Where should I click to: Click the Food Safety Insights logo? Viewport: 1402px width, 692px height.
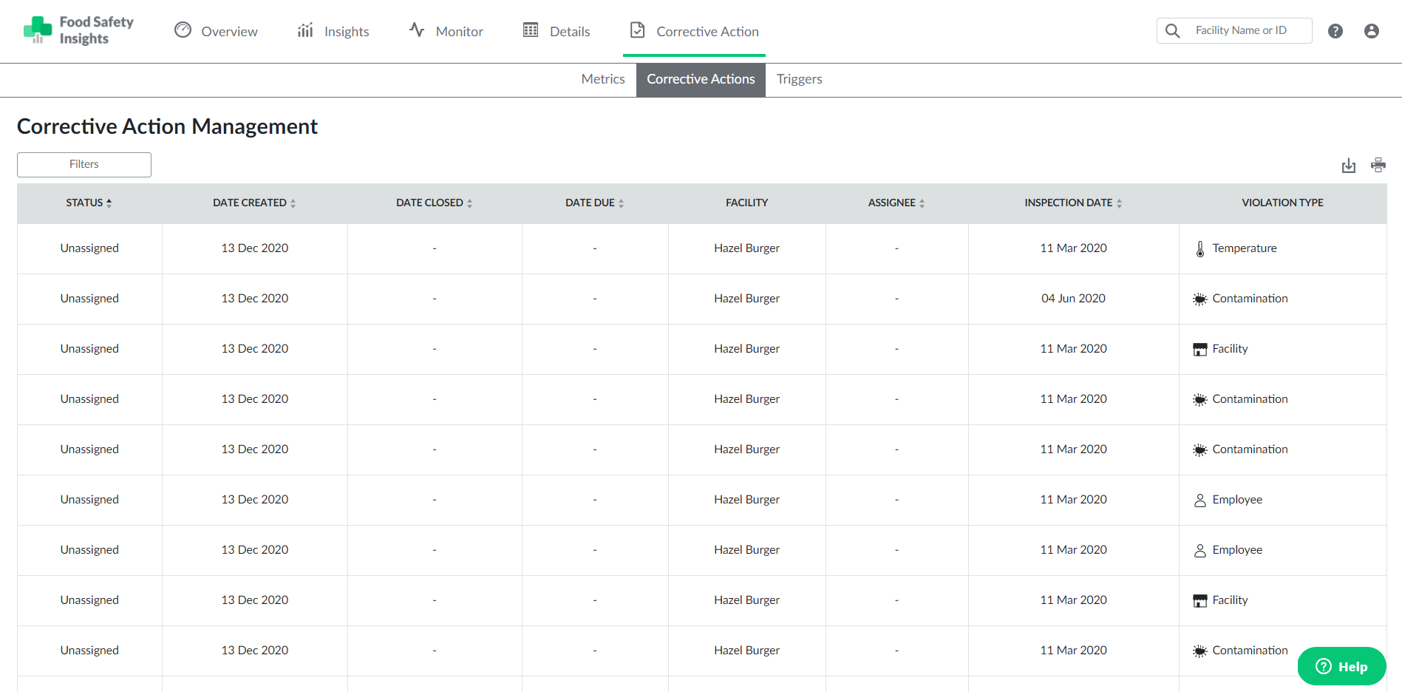tap(78, 30)
